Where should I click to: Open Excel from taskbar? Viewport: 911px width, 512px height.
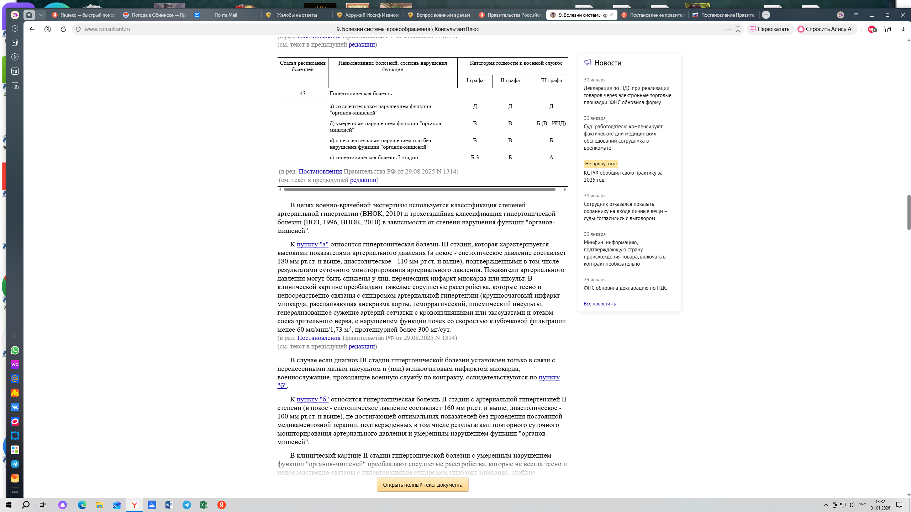coord(204,505)
